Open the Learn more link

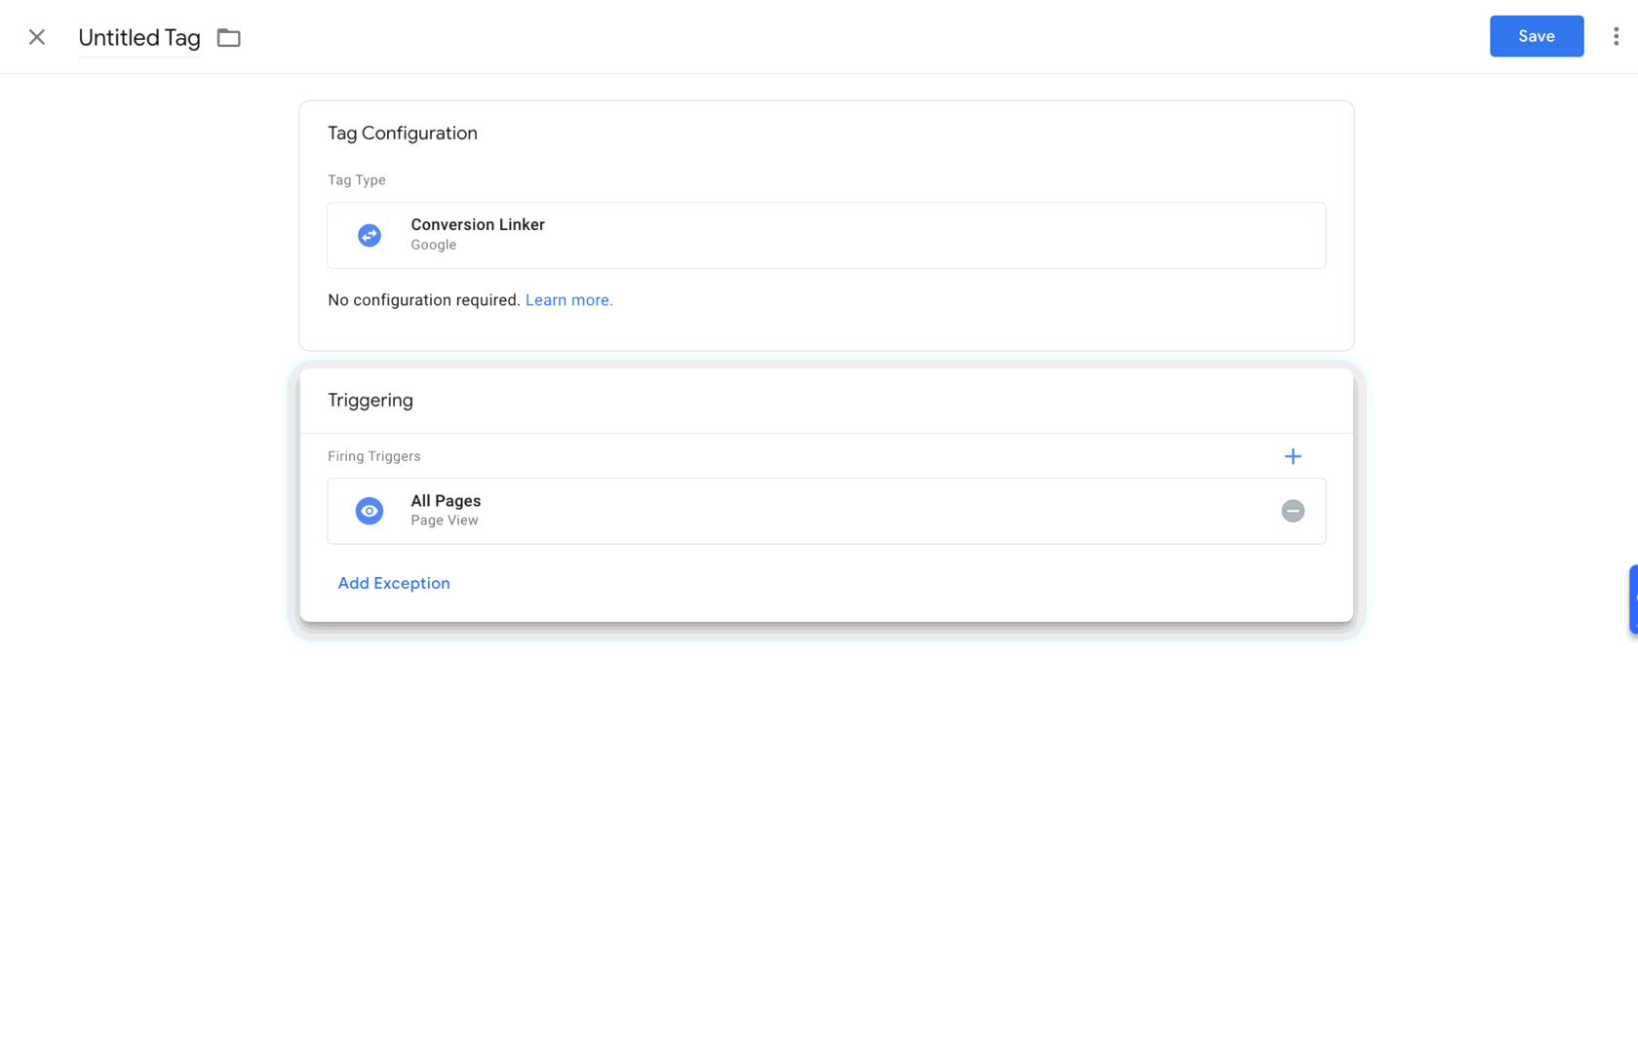(x=569, y=300)
